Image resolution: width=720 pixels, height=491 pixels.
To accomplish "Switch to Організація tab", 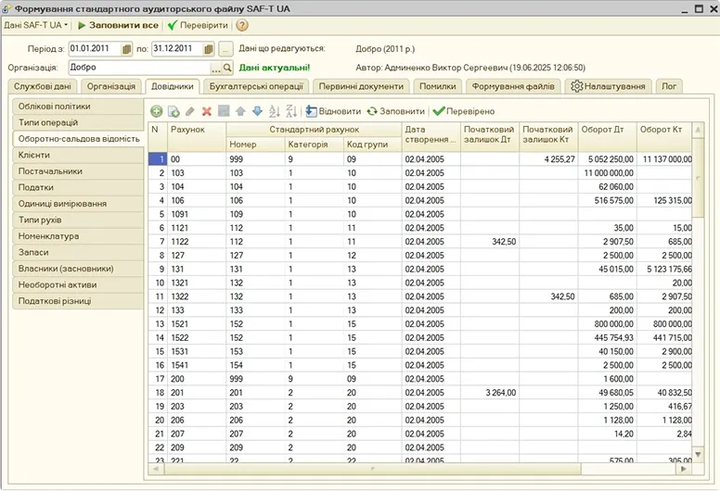I will tap(111, 86).
